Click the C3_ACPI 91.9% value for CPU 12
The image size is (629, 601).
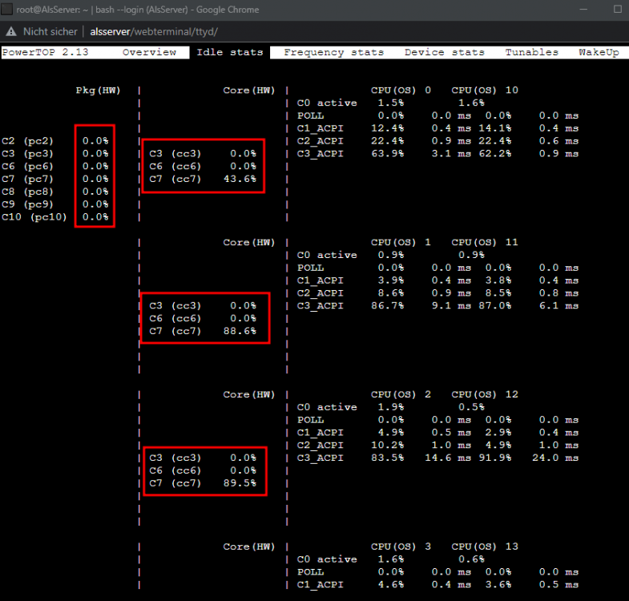495,458
